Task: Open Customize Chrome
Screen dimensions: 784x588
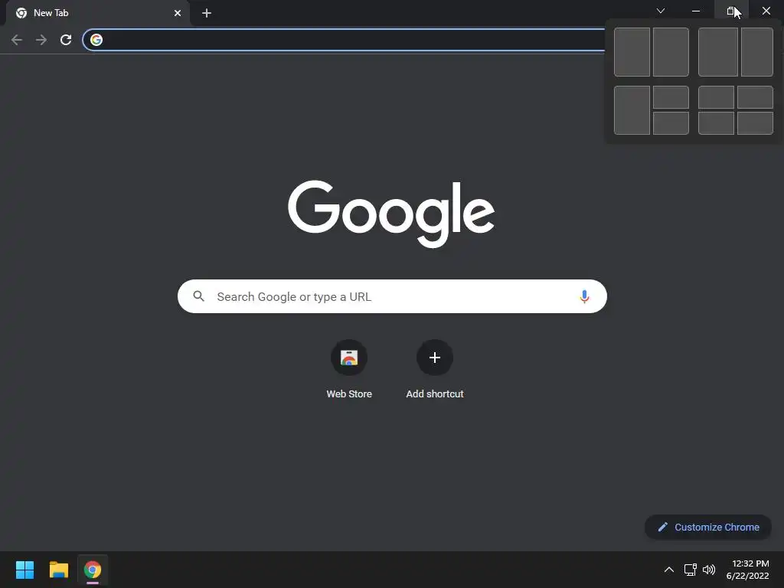Action: [708, 527]
